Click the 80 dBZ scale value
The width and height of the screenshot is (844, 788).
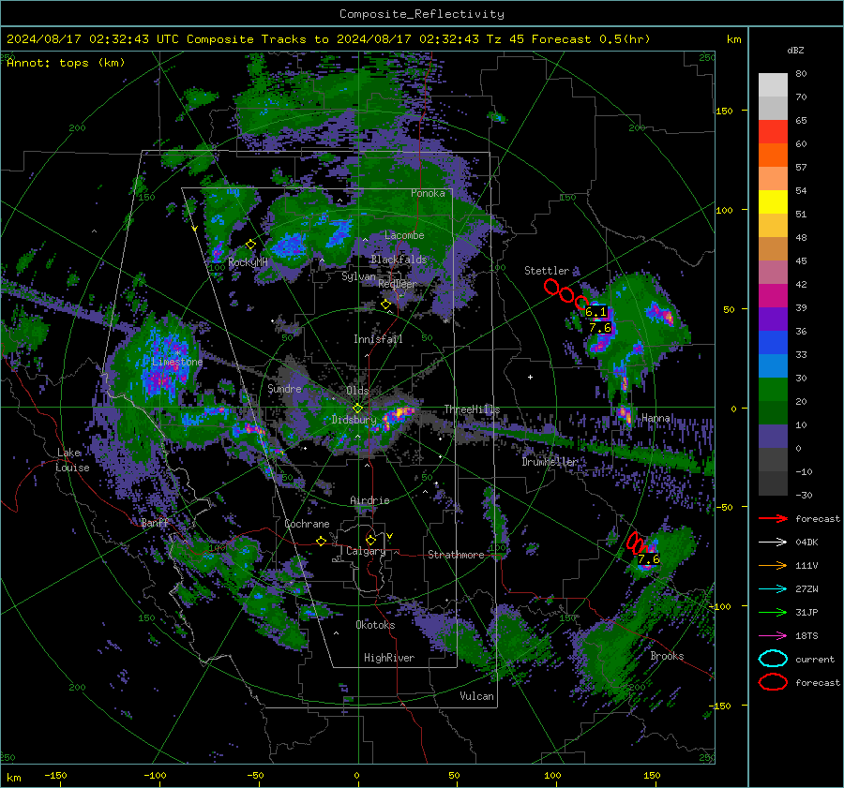point(802,74)
